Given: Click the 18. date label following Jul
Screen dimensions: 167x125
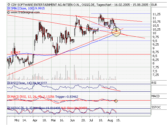Looking at the screenshot, I should point(101,120).
